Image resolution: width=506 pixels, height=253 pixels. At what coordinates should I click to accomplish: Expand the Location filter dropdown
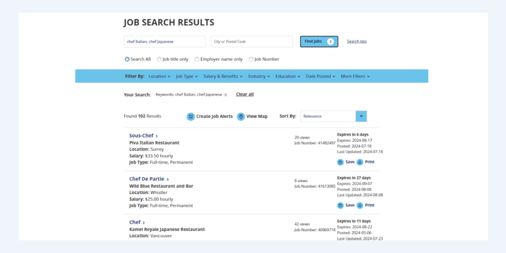point(160,76)
